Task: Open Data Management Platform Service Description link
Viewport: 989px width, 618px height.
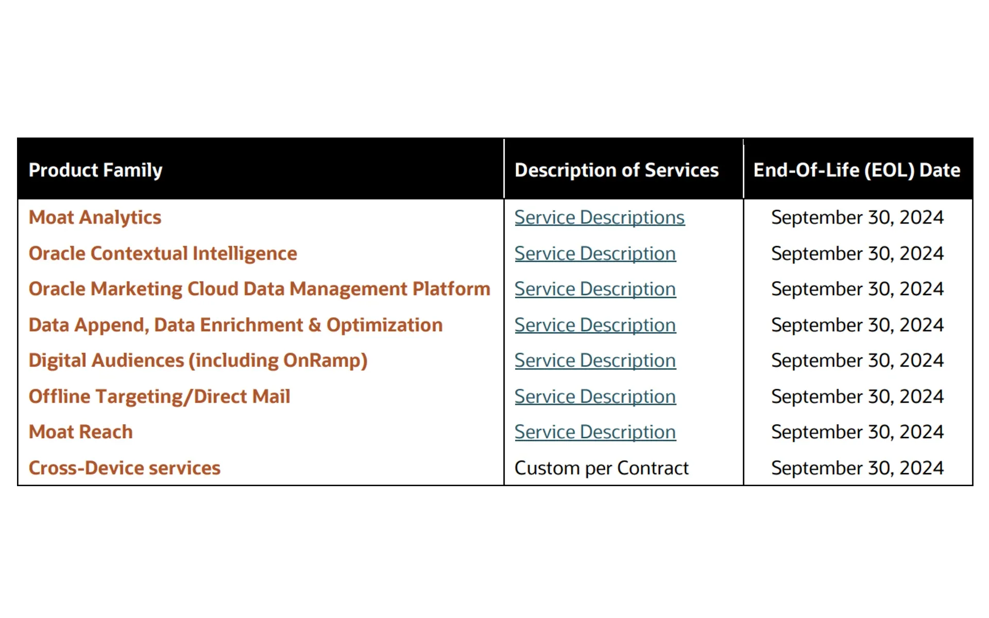Action: (595, 289)
